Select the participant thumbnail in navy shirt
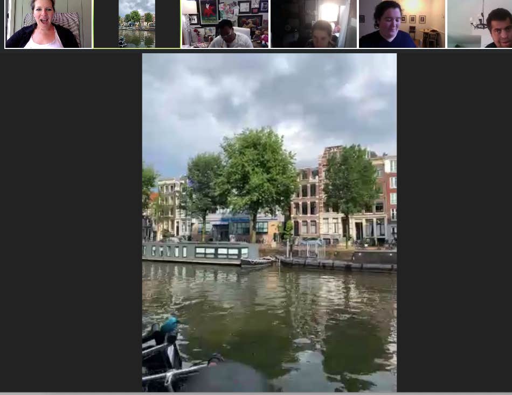Image resolution: width=512 pixels, height=395 pixels. click(x=402, y=24)
